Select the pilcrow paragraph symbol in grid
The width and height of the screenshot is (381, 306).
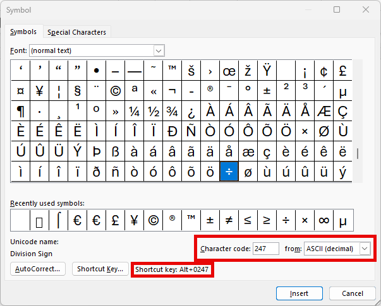pyautogui.click(x=20, y=111)
